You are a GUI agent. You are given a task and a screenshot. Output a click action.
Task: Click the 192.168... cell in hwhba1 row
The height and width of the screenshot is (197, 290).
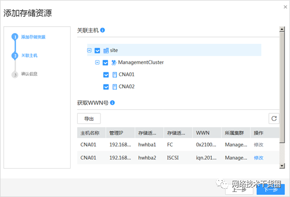[120, 145]
